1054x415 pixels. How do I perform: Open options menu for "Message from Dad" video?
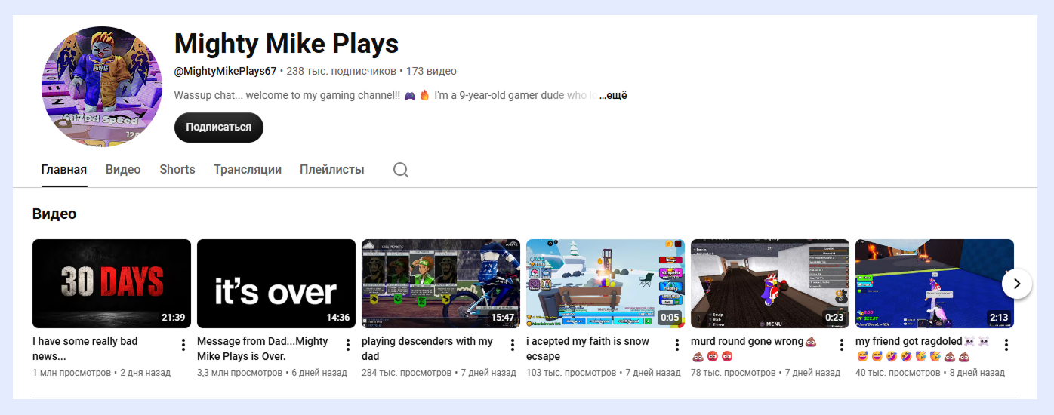coord(348,345)
